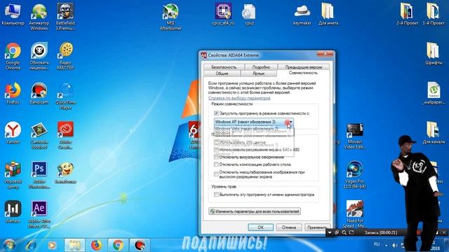Enable 'Отключить масштабирование изображения' checkbox
Screen dimensions: 449x252
(x=216, y=174)
